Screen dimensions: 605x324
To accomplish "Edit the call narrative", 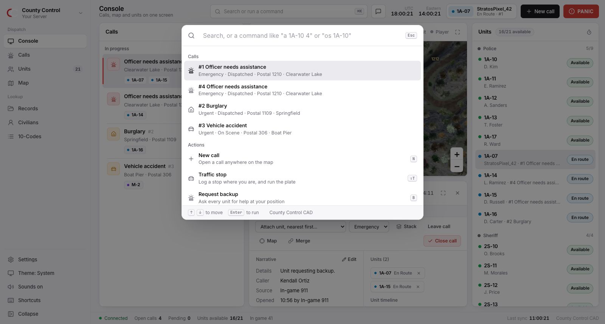I will 349,259.
